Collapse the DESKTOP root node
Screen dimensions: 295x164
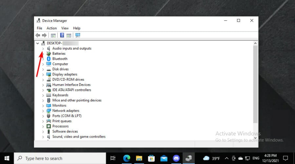click(x=38, y=43)
